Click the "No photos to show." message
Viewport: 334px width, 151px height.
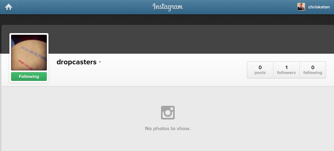[167, 129]
